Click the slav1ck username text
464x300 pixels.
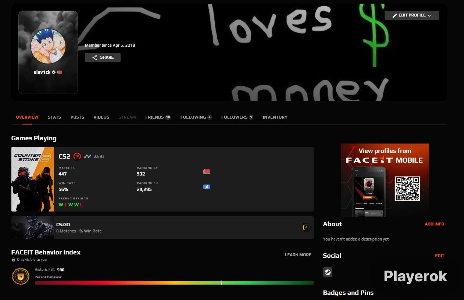pyautogui.click(x=42, y=72)
